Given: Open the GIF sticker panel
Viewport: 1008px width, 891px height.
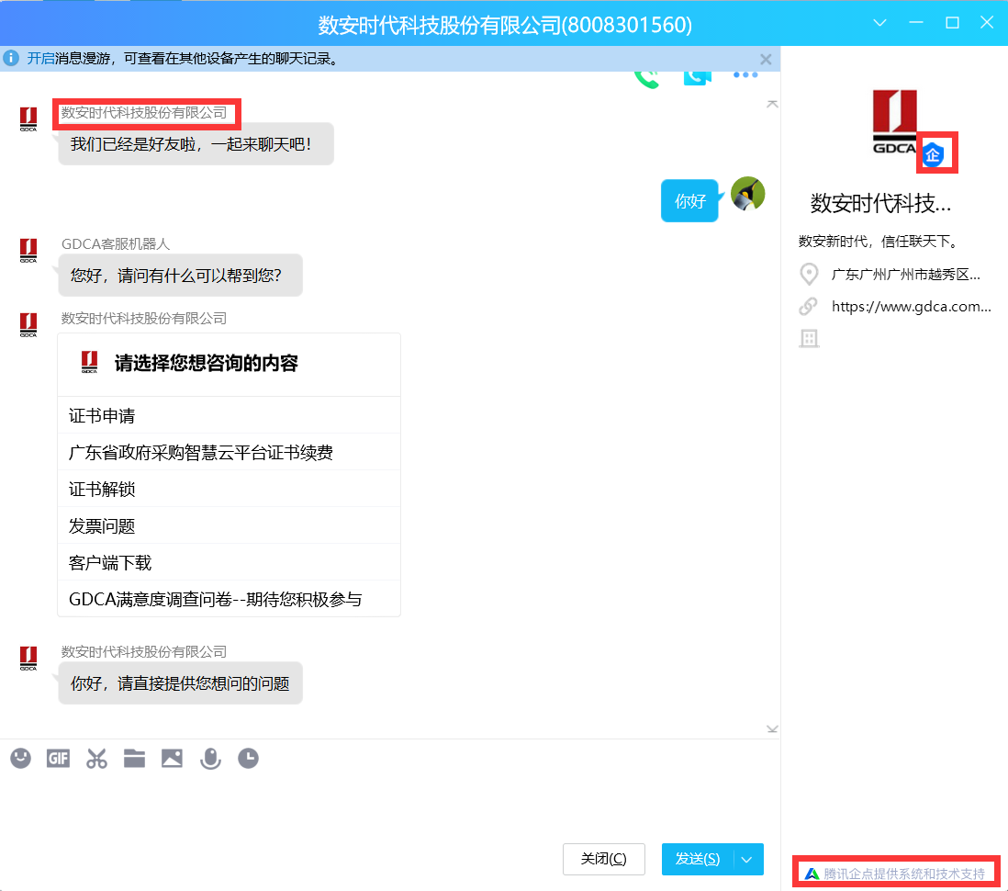Looking at the screenshot, I should point(58,759).
